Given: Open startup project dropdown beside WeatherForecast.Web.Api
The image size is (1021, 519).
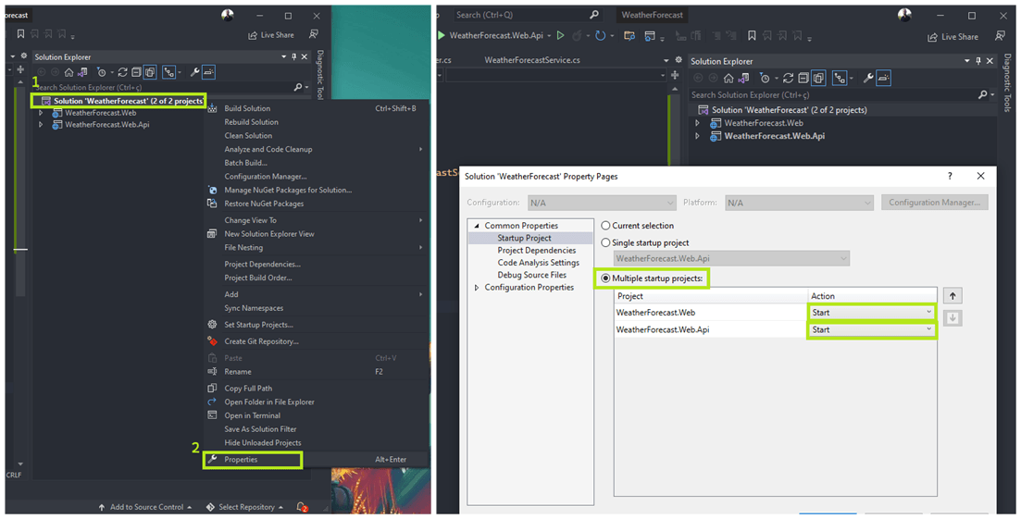Looking at the screenshot, I should (x=549, y=36).
